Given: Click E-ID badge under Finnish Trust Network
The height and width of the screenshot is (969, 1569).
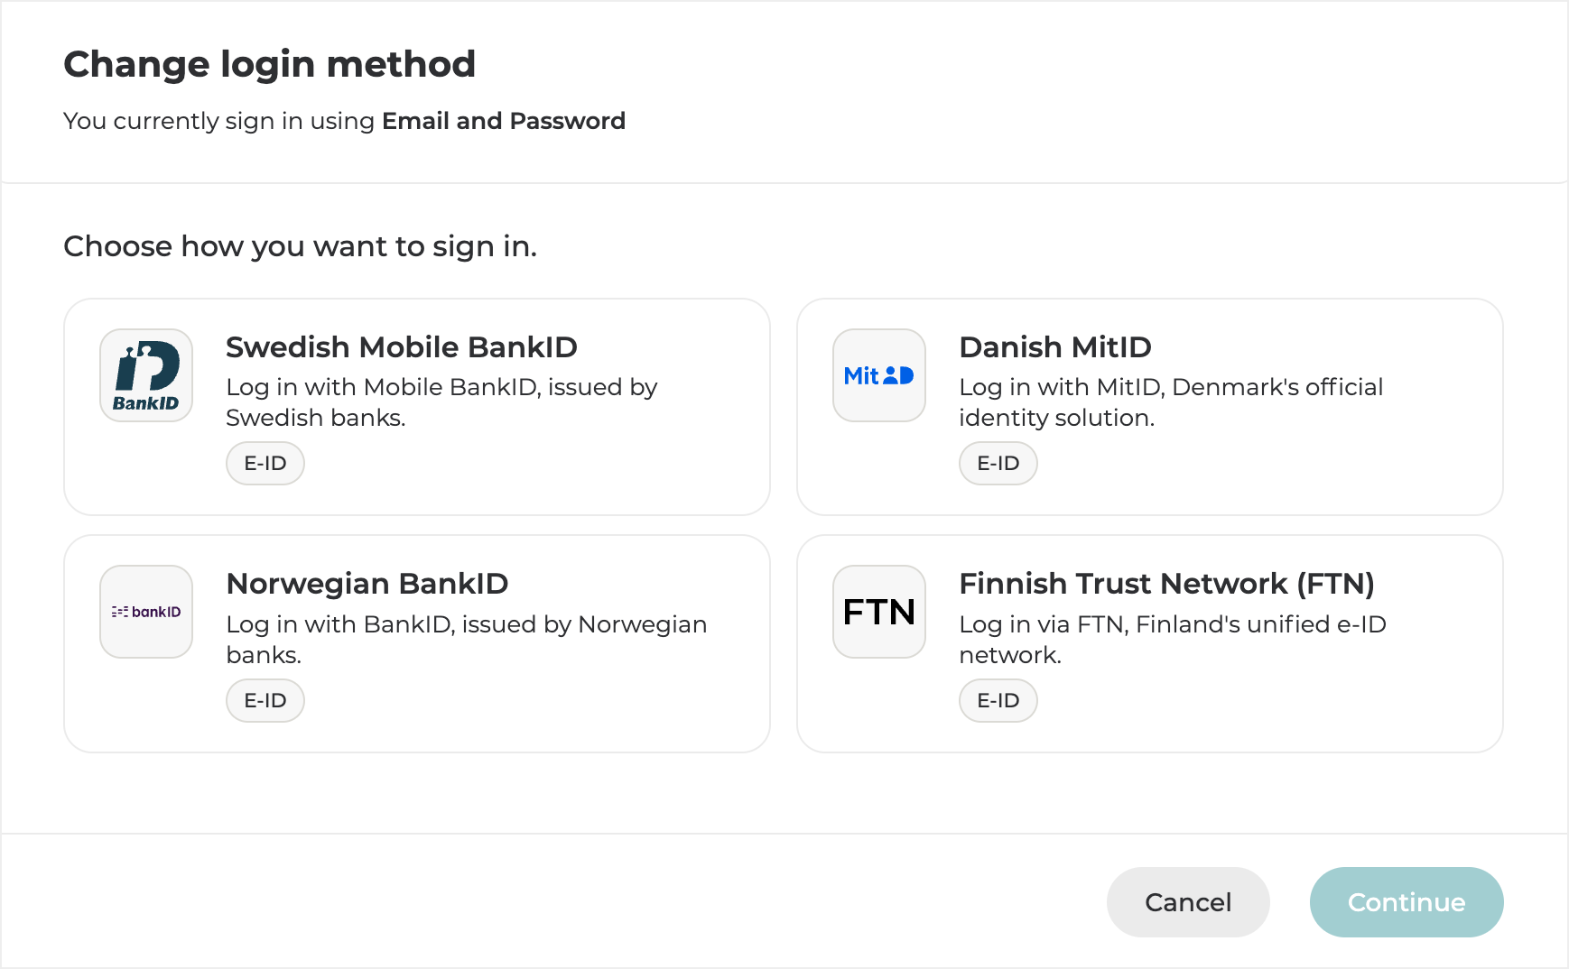Looking at the screenshot, I should [x=998, y=701].
